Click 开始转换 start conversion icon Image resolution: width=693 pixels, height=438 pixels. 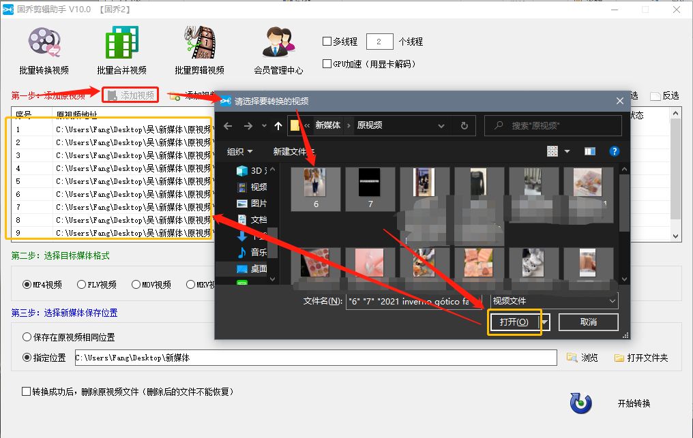coord(580,403)
